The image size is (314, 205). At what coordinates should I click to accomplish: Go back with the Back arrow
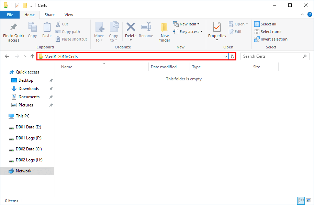[x=7, y=56]
